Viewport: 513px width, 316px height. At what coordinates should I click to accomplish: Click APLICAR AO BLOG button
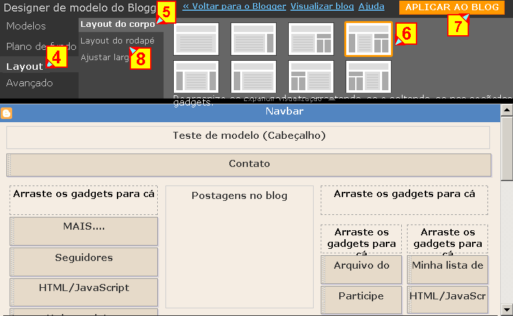point(452,7)
